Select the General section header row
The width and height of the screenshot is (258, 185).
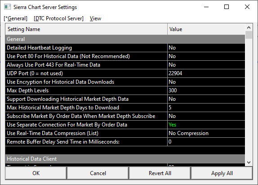125,39
